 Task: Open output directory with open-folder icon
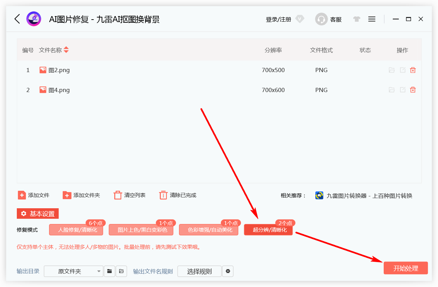click(121, 271)
